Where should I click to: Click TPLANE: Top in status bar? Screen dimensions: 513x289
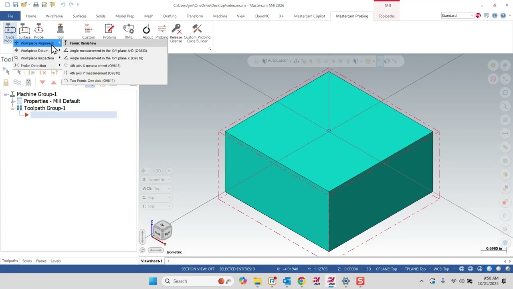(415, 269)
